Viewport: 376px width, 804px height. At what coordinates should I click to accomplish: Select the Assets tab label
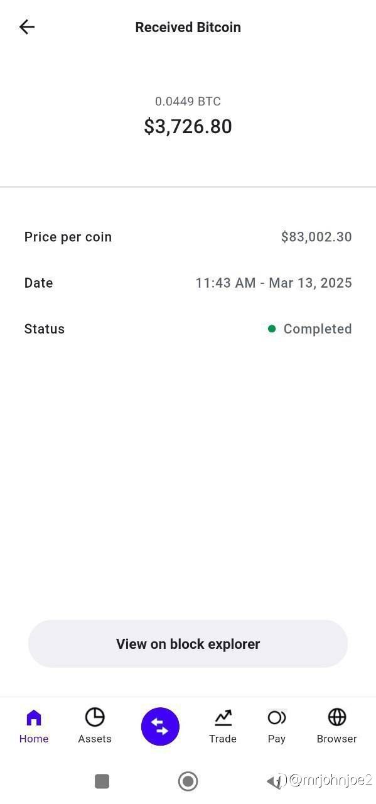click(95, 739)
